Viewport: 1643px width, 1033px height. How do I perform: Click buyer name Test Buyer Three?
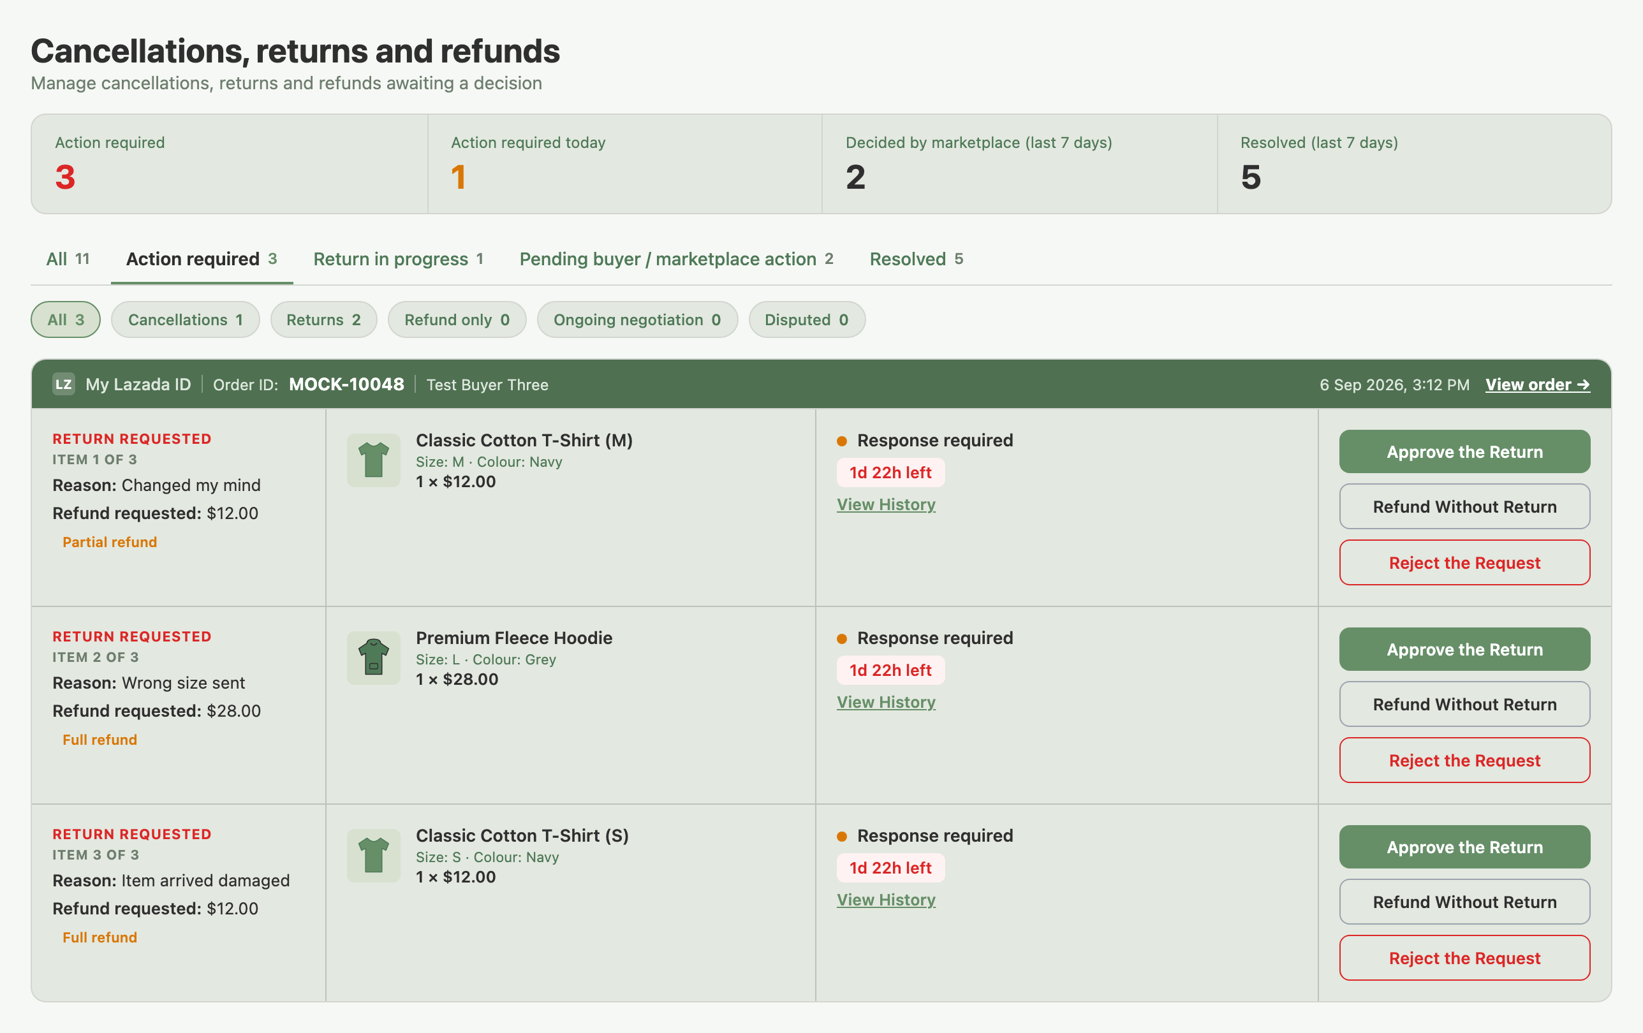point(487,385)
